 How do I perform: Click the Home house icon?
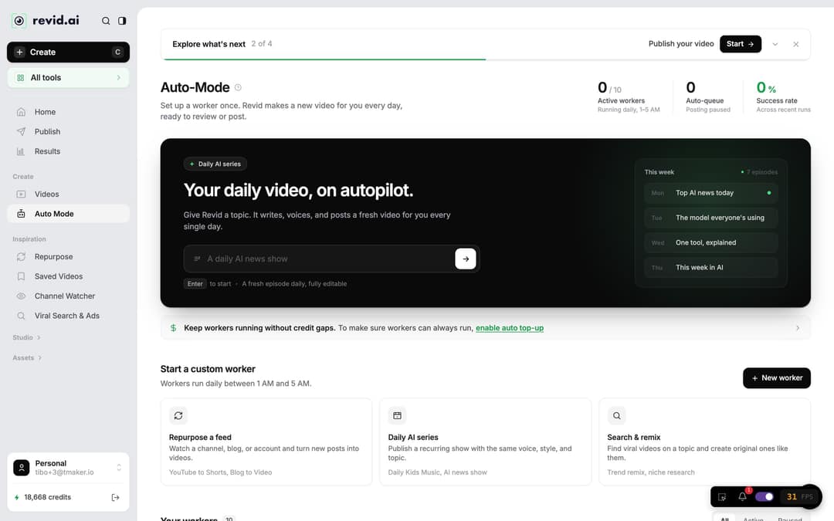click(x=21, y=112)
